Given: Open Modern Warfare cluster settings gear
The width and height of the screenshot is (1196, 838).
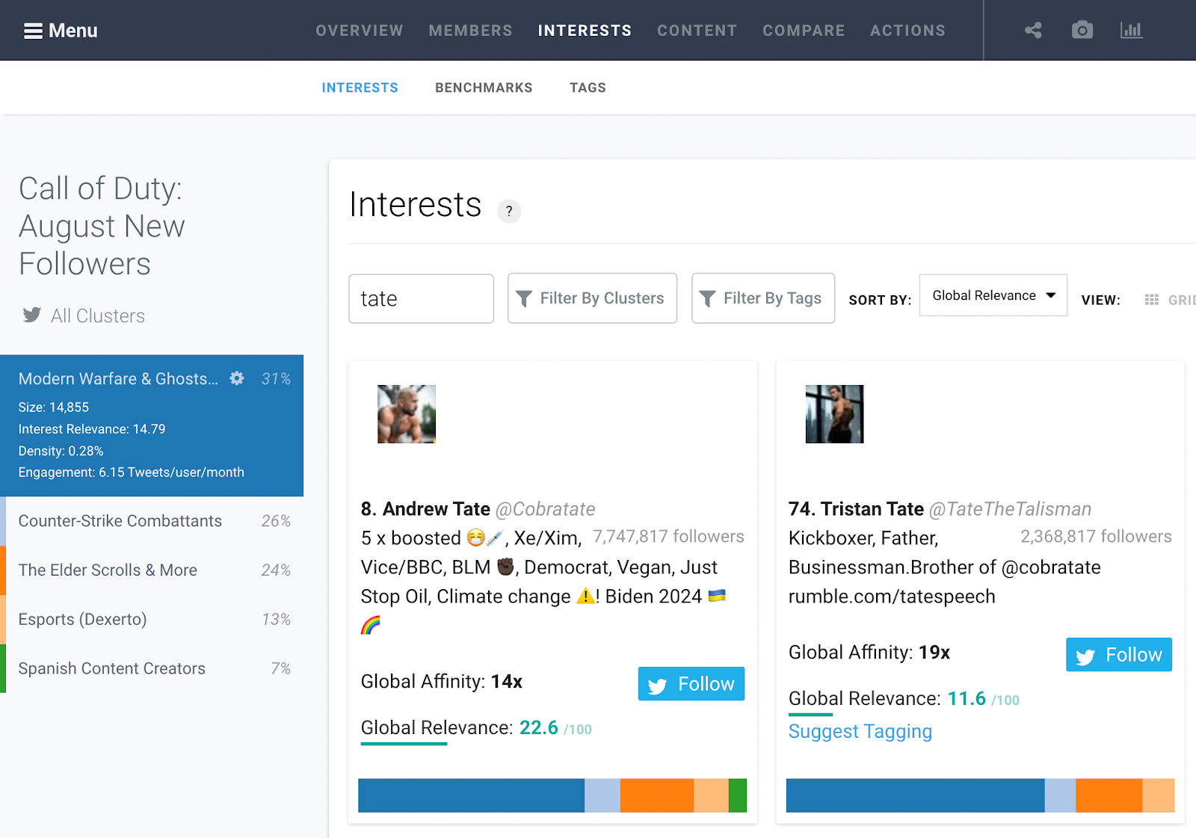Looking at the screenshot, I should [x=237, y=378].
